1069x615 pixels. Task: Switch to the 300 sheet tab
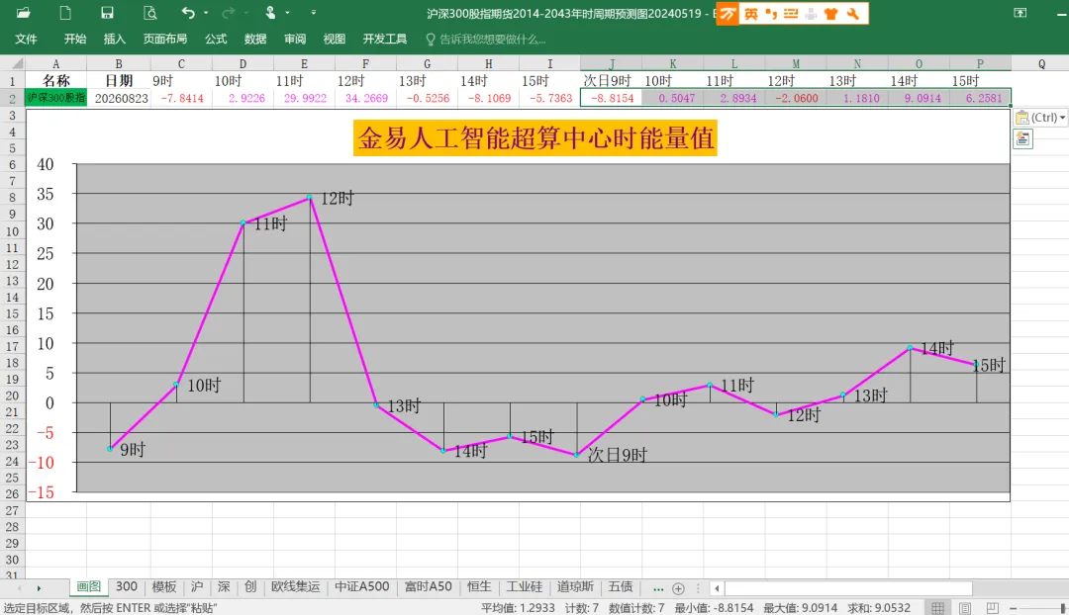(126, 586)
